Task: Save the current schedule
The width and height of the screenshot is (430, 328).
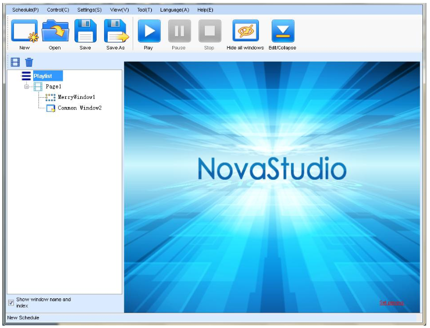Action: click(86, 31)
